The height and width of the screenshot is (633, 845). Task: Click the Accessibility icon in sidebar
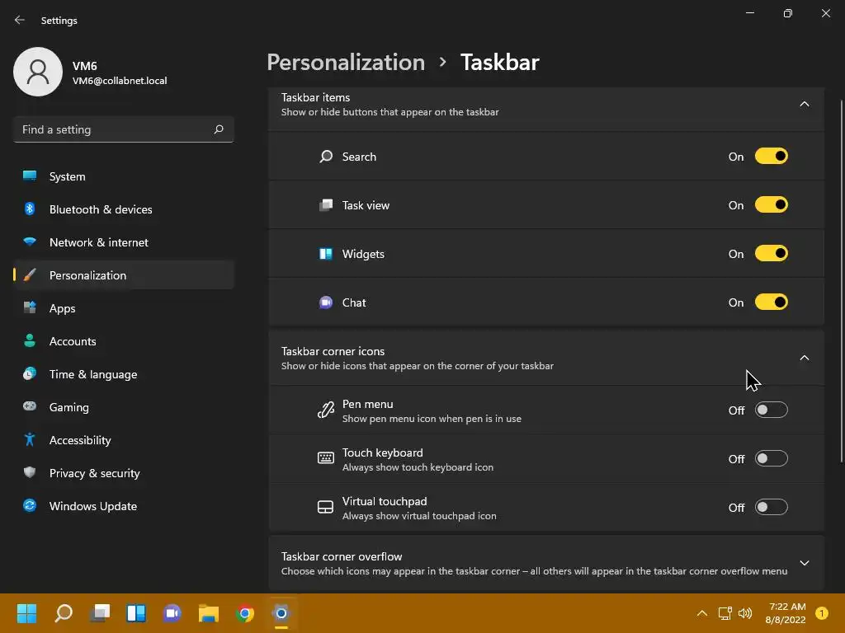click(30, 440)
